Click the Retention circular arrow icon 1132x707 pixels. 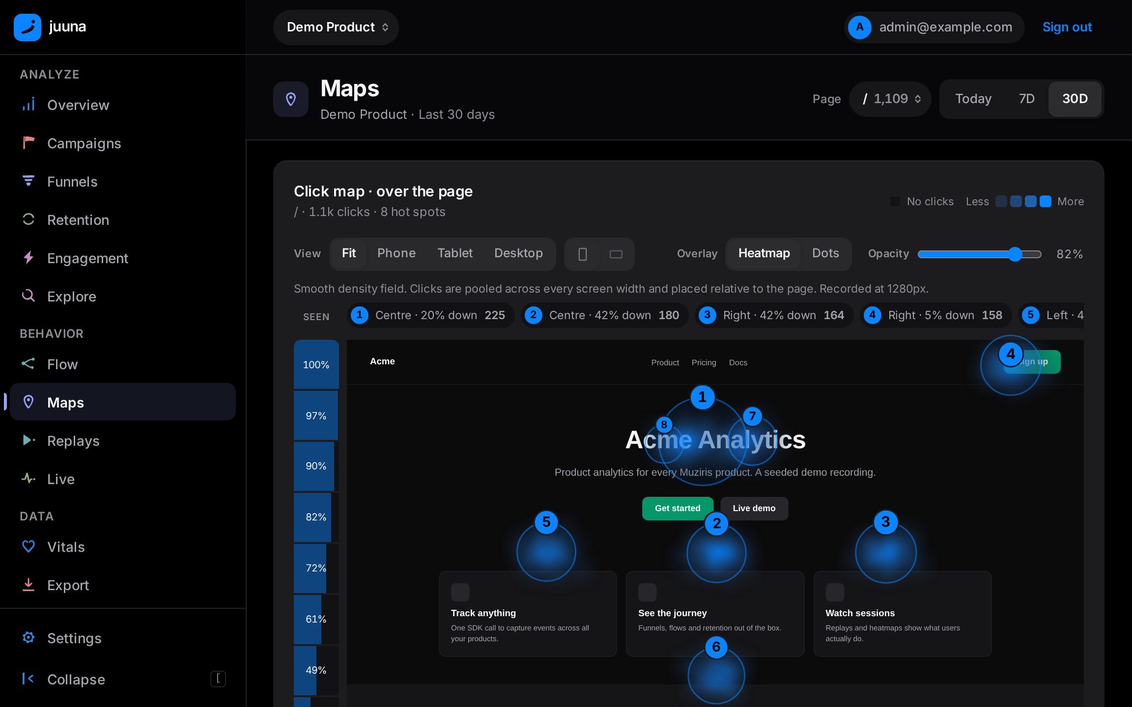[x=28, y=219]
